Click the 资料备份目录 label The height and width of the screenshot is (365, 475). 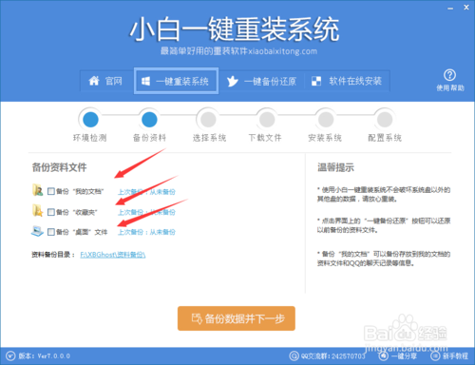53,255
